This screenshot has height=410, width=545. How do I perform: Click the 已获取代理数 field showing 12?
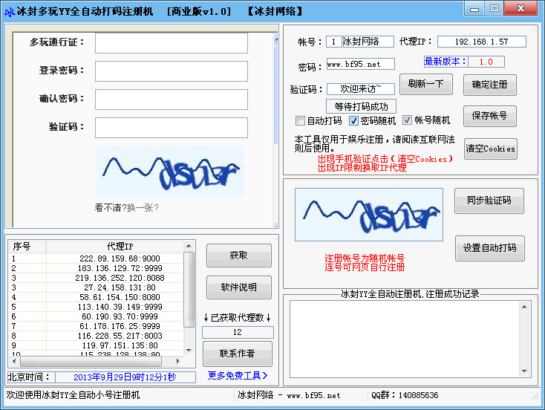[x=238, y=333]
